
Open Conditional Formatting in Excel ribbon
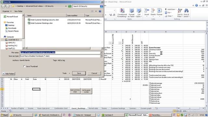click(x=122, y=13)
